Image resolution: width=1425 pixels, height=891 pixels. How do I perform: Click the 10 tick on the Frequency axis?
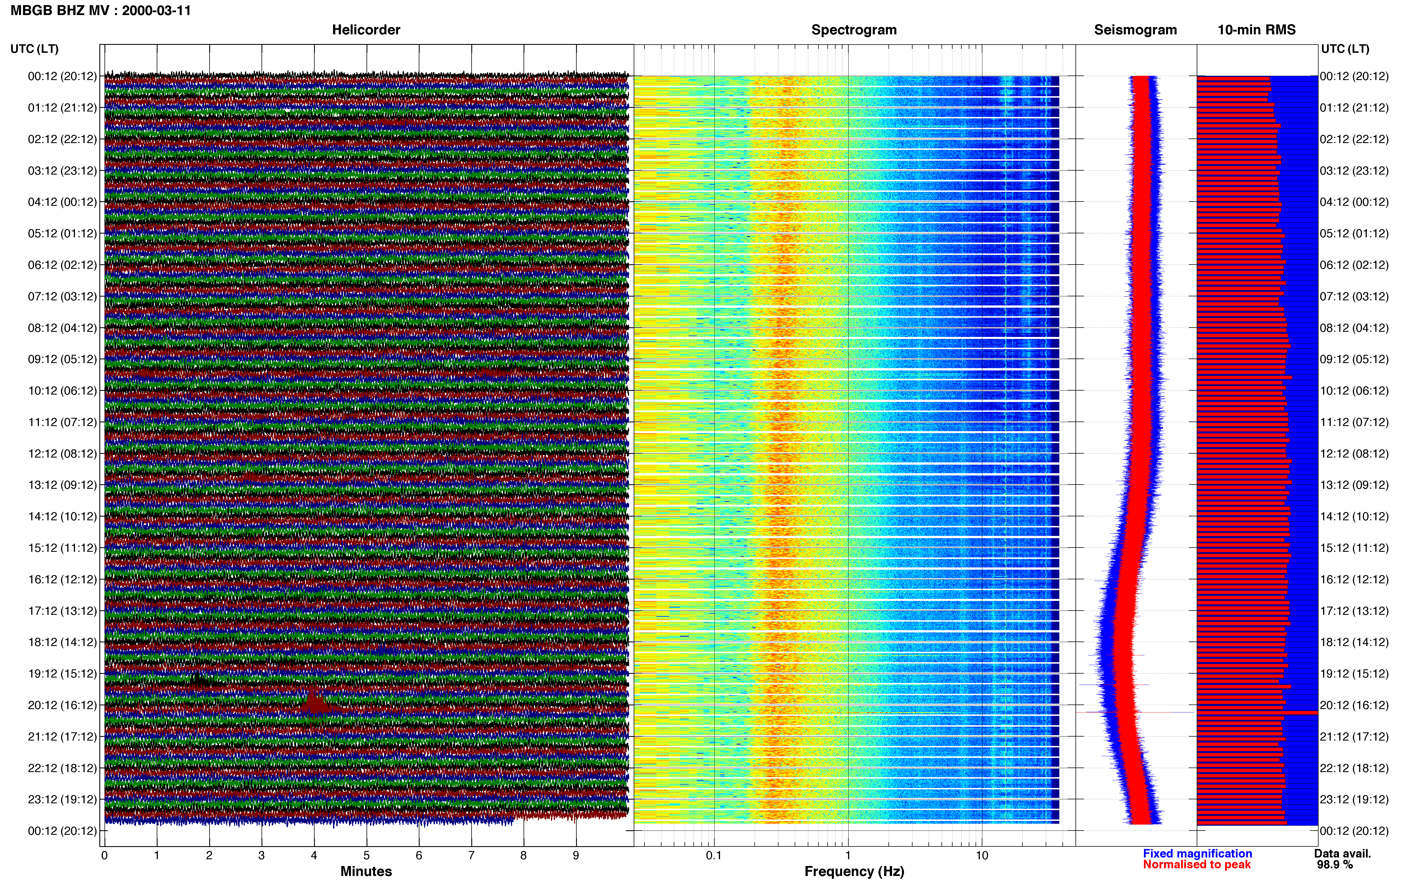coord(982,855)
